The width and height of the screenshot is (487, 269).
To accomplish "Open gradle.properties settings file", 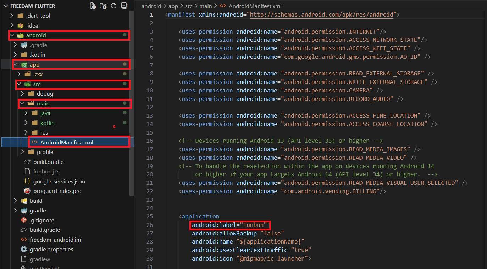I will tap(51, 249).
